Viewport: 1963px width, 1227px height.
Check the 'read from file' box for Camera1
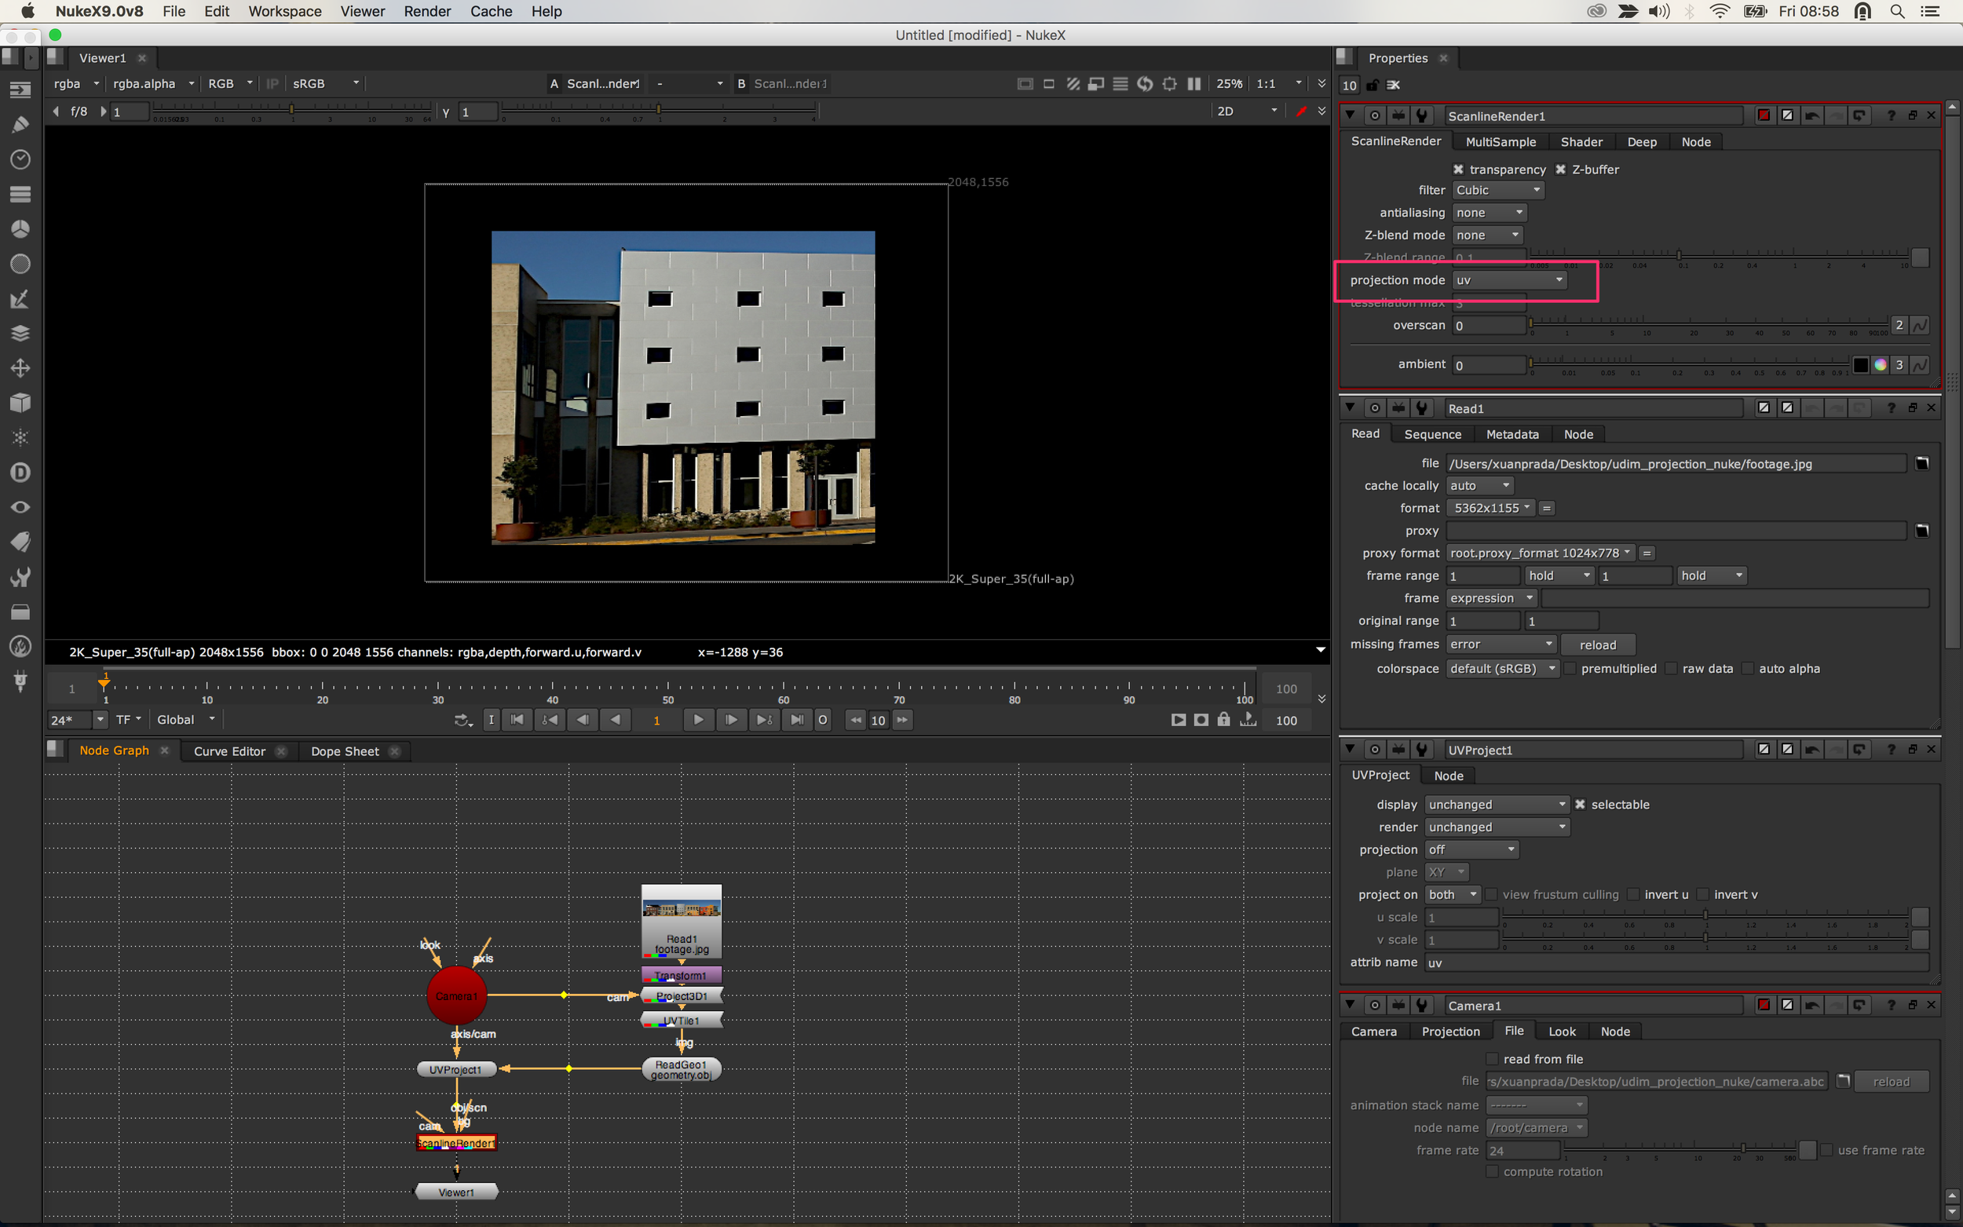[x=1492, y=1058]
